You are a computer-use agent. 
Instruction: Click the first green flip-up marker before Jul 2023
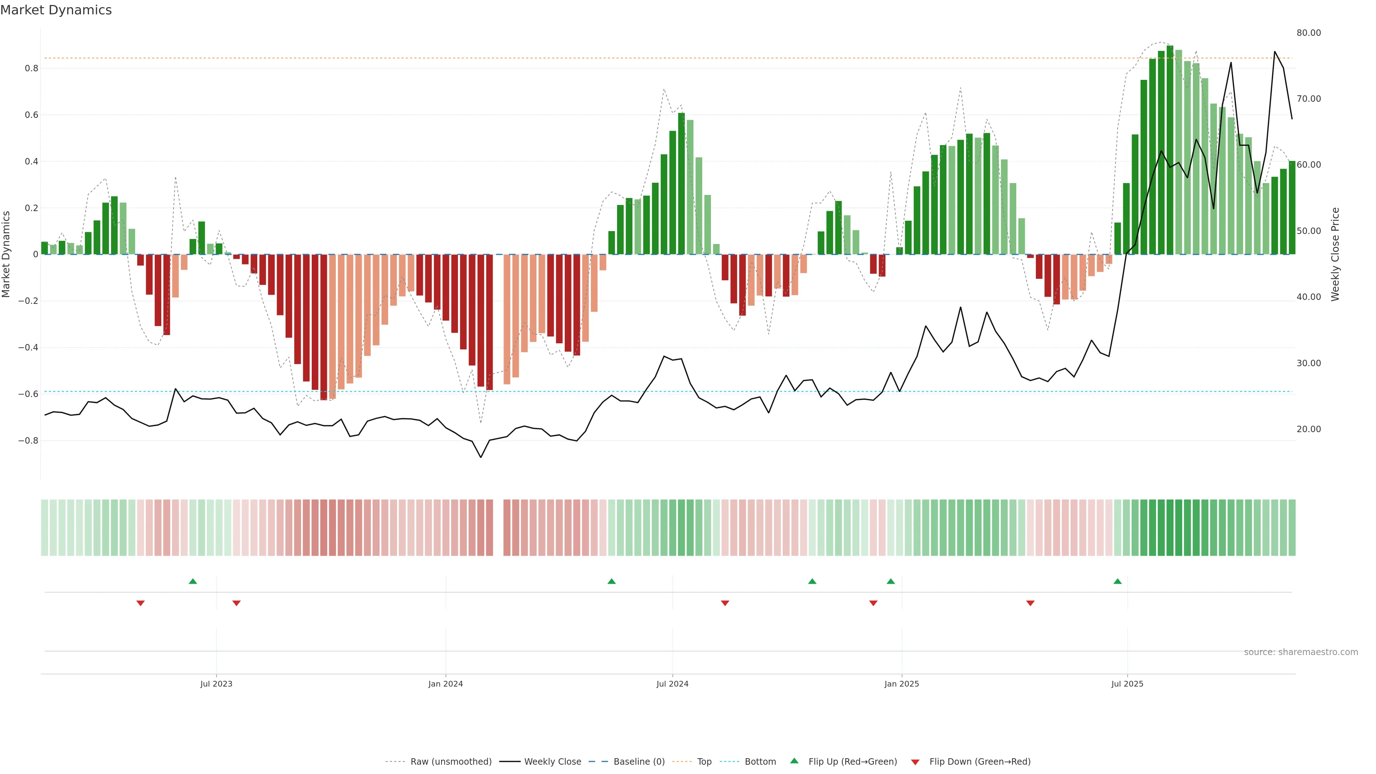coord(193,581)
